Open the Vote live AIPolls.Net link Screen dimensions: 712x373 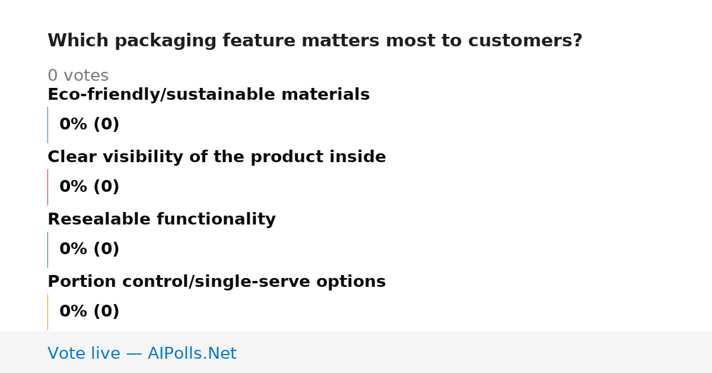coord(142,353)
